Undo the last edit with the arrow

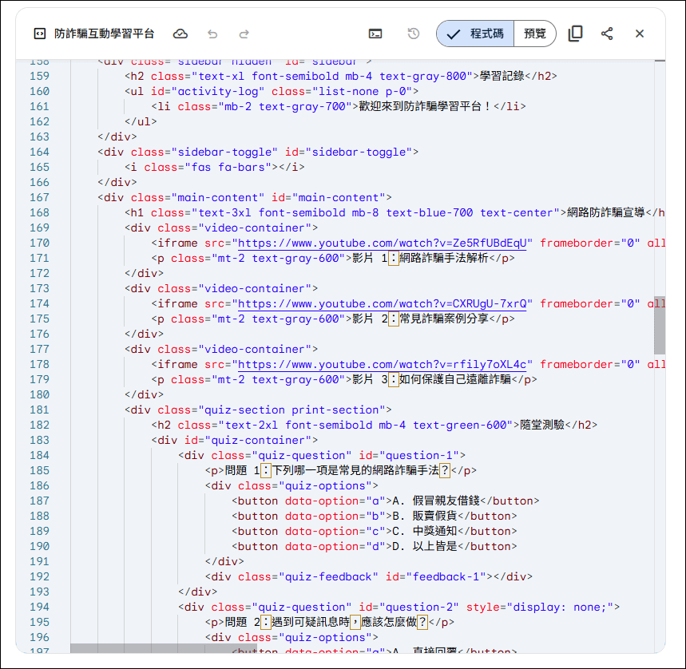(x=212, y=34)
